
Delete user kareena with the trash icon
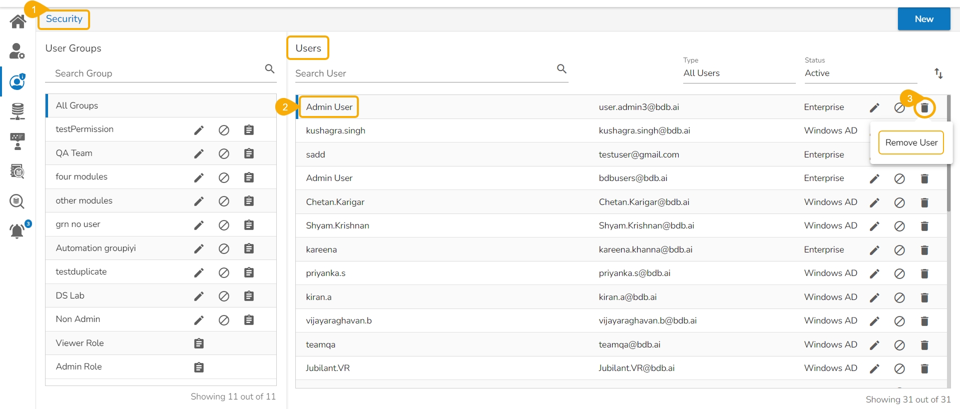(x=924, y=250)
